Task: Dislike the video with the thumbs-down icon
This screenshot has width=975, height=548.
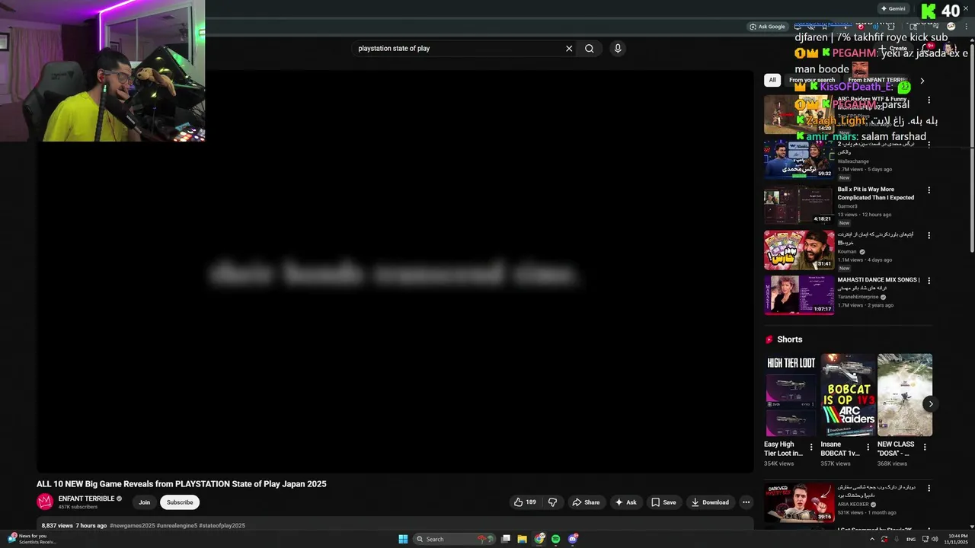Action: tap(553, 502)
